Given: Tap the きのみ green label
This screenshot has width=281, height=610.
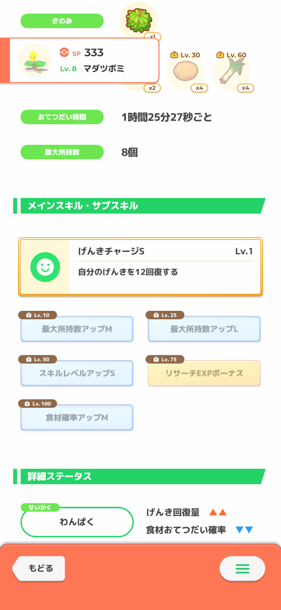Looking at the screenshot, I should tap(62, 21).
